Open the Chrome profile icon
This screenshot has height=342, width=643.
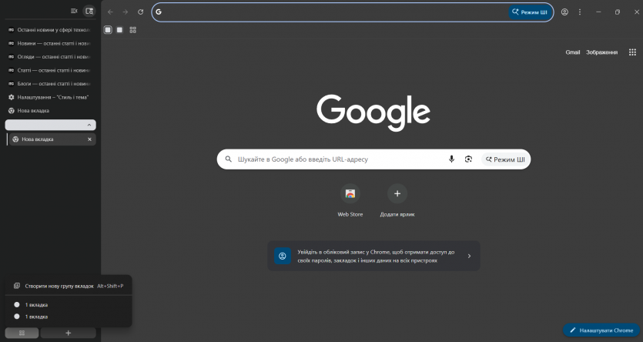(564, 12)
